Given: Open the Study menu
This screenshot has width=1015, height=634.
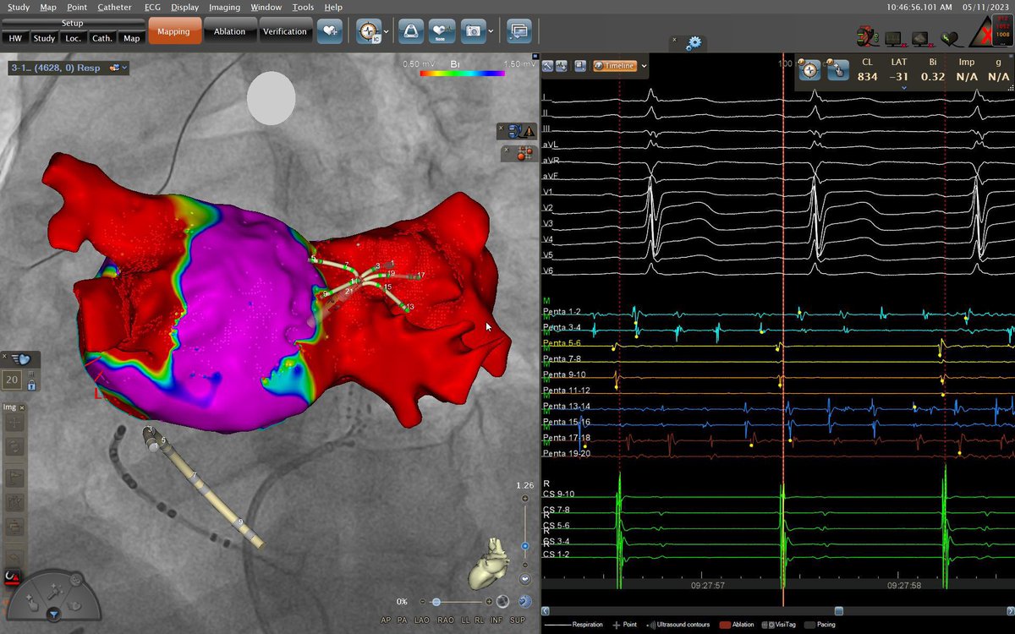Looking at the screenshot, I should [18, 7].
